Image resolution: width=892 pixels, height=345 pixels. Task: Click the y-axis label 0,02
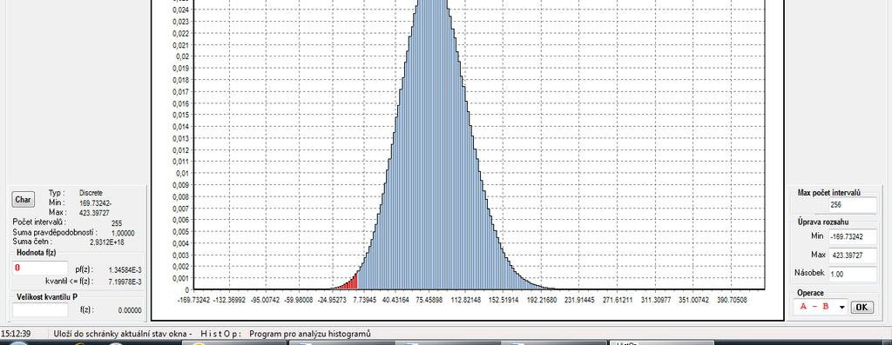click(181, 56)
